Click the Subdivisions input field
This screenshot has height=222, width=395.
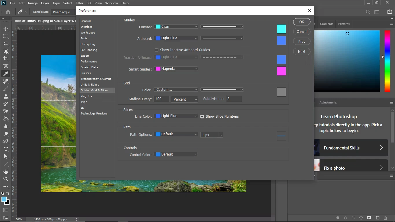[x=234, y=99]
